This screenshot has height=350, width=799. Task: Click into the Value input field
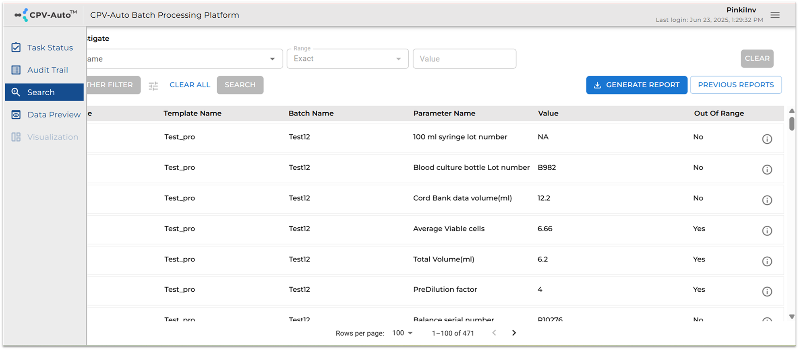(x=464, y=59)
